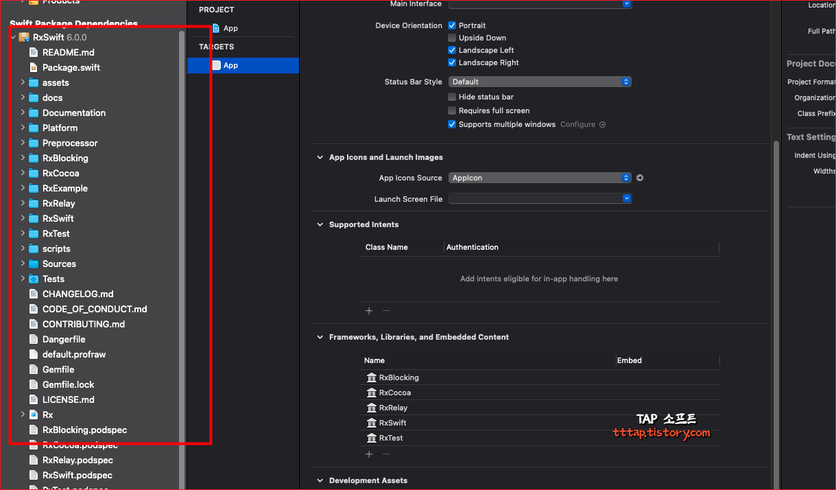Click the CHANGELOG.md file icon
This screenshot has height=490, width=836.
(x=34, y=294)
